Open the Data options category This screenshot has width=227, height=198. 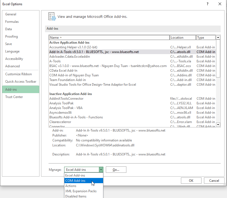tap(21, 29)
